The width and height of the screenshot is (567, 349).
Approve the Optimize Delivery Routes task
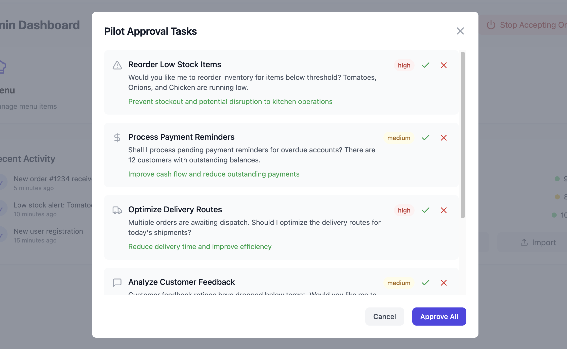coord(426,210)
